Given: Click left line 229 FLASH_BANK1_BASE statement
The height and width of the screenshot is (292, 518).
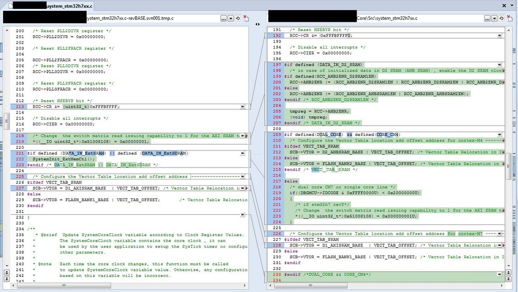Looking at the screenshot, I should 96,200.
